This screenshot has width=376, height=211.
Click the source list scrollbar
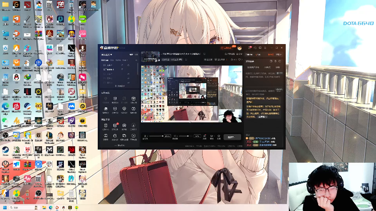point(138,69)
